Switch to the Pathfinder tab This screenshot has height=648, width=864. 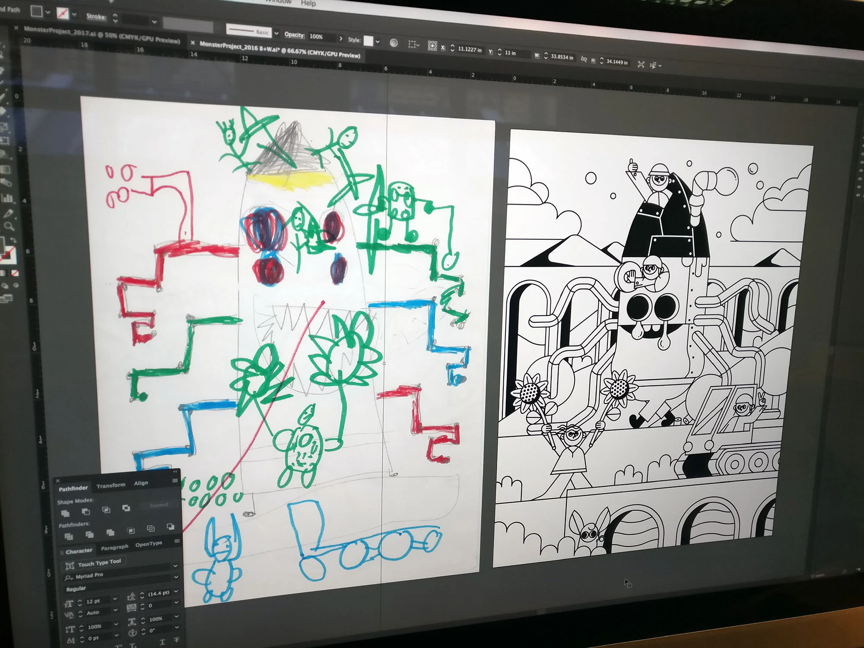73,489
